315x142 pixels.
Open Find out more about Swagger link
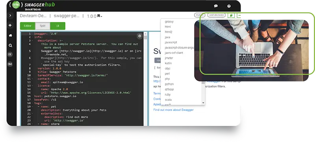(x=173, y=110)
